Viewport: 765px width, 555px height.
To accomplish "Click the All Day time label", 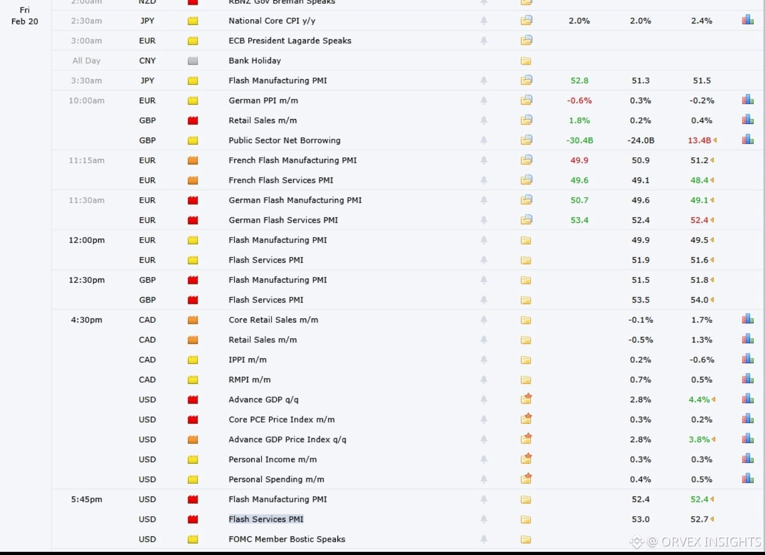I will [87, 61].
